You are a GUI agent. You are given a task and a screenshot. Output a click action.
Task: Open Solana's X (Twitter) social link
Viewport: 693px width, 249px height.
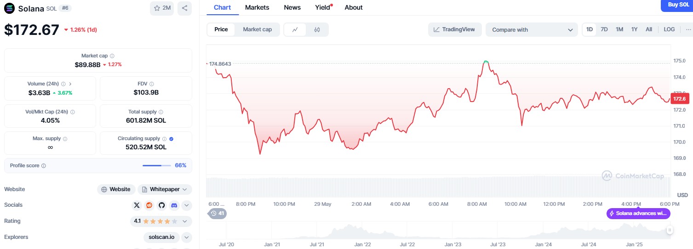coord(137,205)
